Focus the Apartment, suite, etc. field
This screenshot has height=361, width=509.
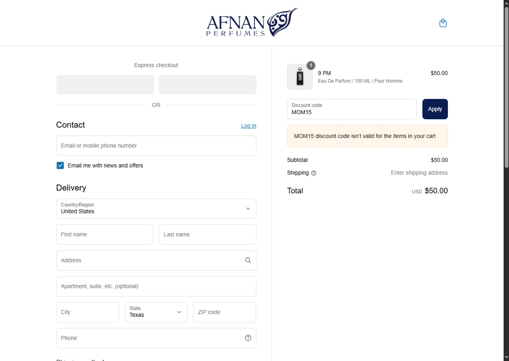coord(156,286)
